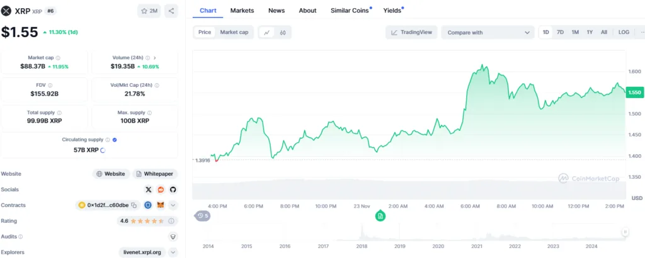Click the verified circulating supply badge
This screenshot has height=258, width=645.
coord(115,140)
